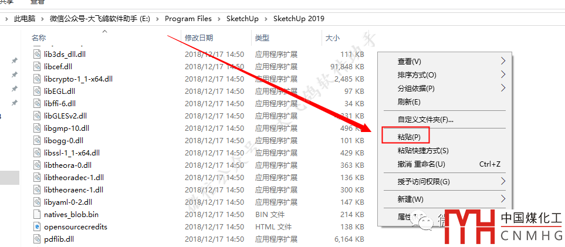Click the pin icon beside the lib3ds_dll.dll row
Viewport: 565px width, 247px height.
15,60
